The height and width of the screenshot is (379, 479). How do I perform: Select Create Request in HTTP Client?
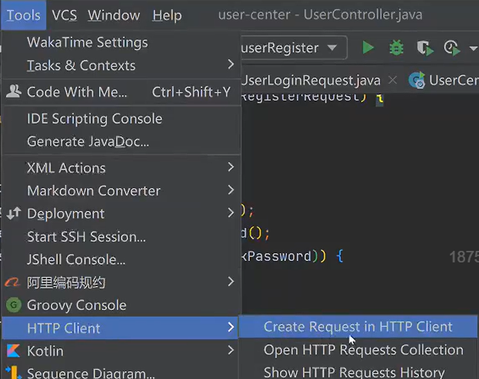(358, 327)
